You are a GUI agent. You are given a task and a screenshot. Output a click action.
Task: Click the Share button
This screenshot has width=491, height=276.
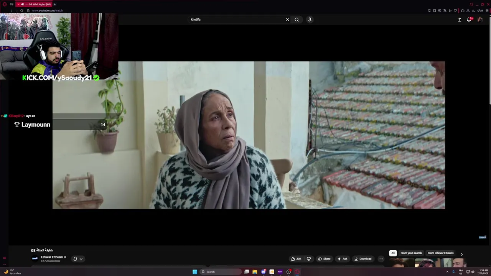click(324, 259)
